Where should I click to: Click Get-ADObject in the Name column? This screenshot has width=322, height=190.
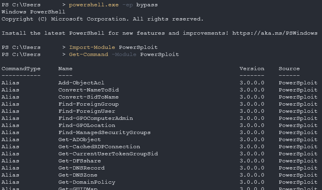click(x=79, y=140)
